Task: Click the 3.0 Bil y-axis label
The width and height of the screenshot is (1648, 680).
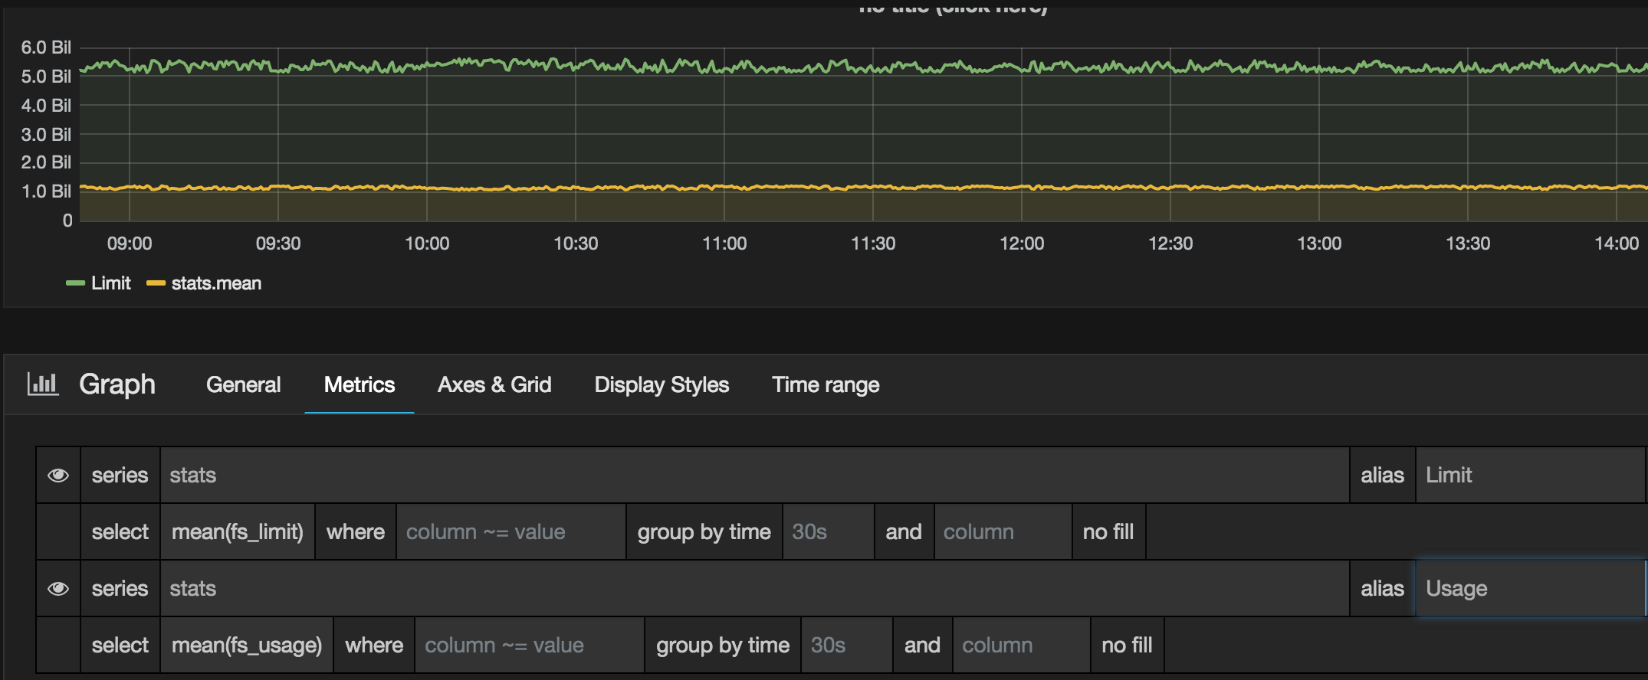Action: coord(46,135)
